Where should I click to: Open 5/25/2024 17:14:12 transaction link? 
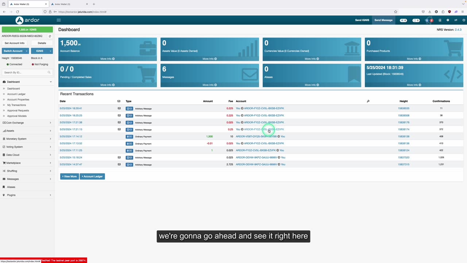71,137
